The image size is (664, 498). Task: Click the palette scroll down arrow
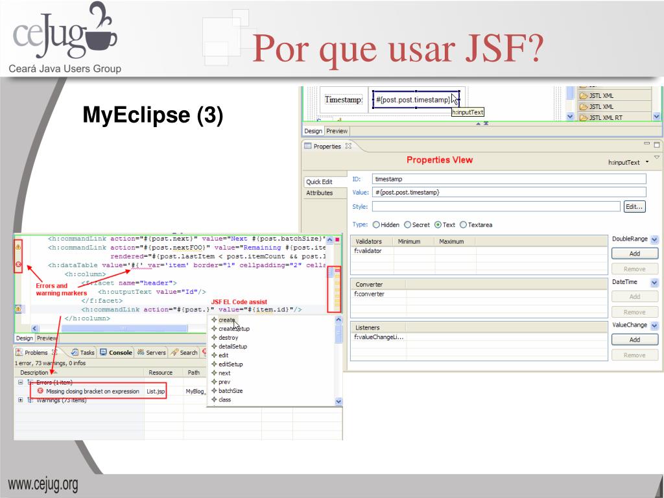coord(656,116)
